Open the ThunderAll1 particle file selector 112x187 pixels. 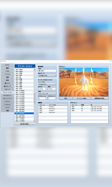[x=47, y=84]
